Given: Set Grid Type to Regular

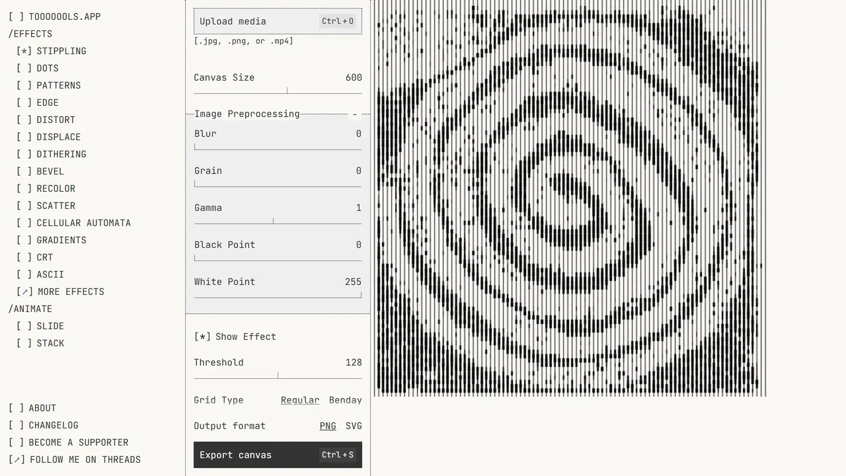Looking at the screenshot, I should click(x=300, y=400).
